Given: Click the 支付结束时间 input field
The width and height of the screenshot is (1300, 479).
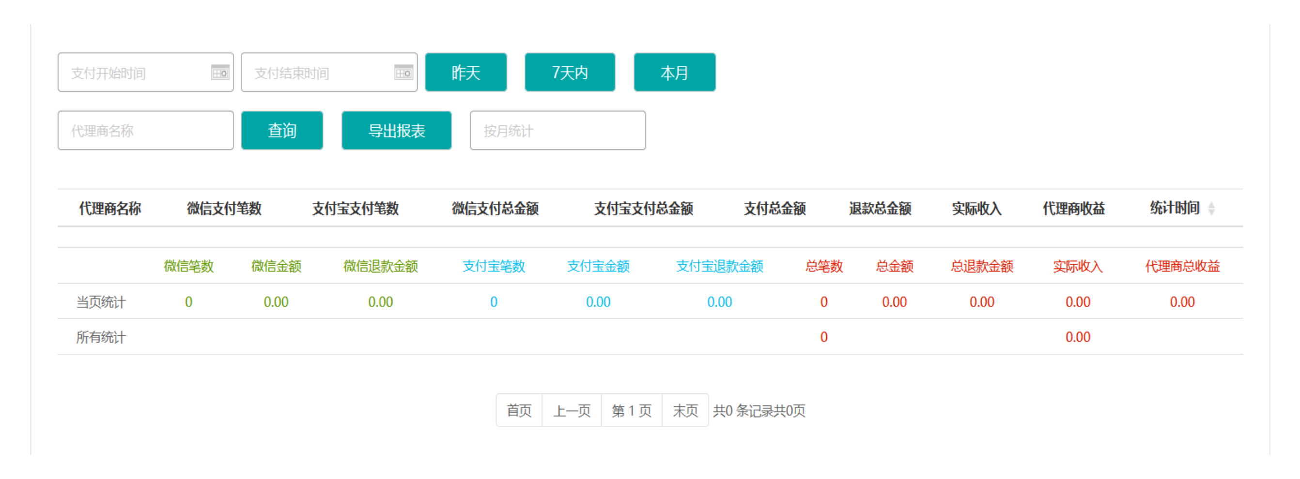Looking at the screenshot, I should click(x=329, y=72).
